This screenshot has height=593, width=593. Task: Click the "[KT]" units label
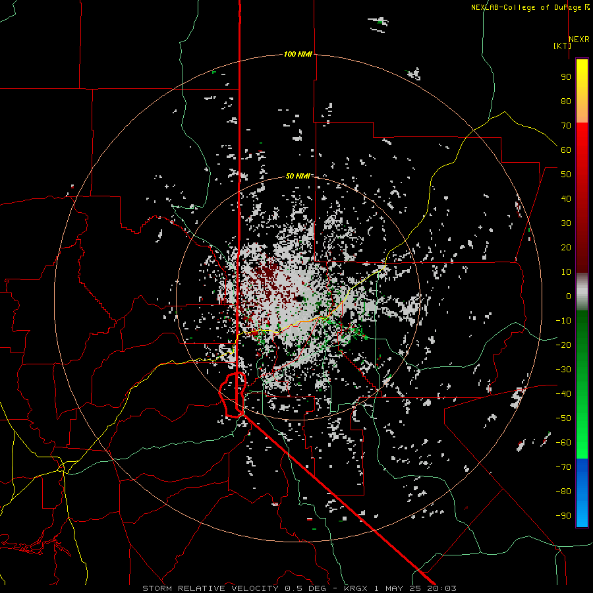[x=562, y=45]
